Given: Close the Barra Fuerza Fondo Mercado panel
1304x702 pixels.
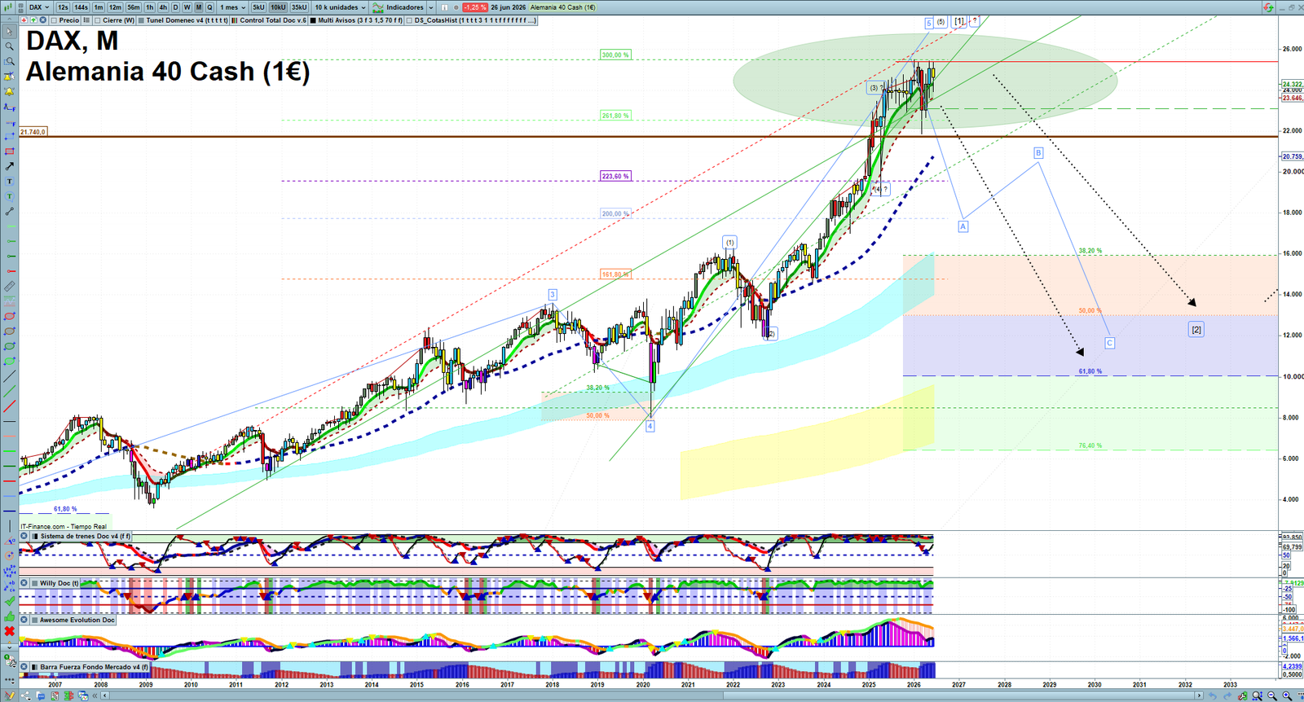Looking at the screenshot, I should 24,667.
